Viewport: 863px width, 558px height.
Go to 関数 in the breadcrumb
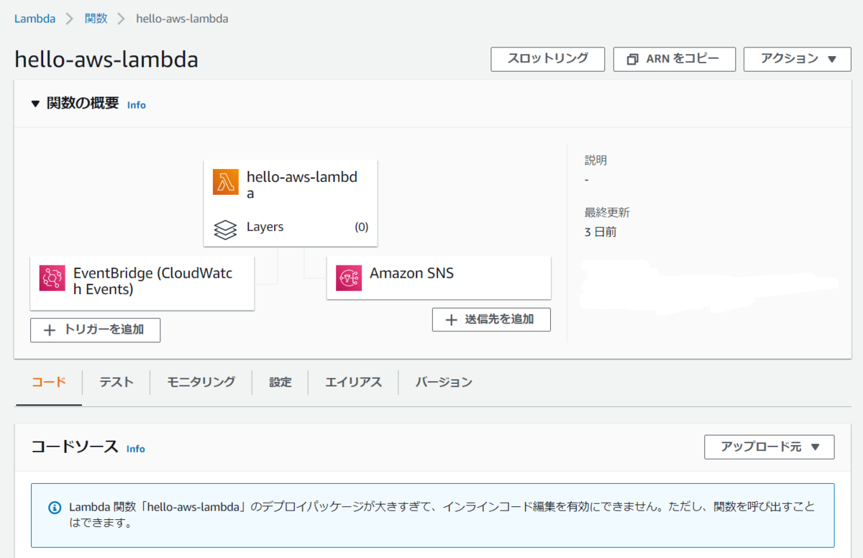coord(96,19)
